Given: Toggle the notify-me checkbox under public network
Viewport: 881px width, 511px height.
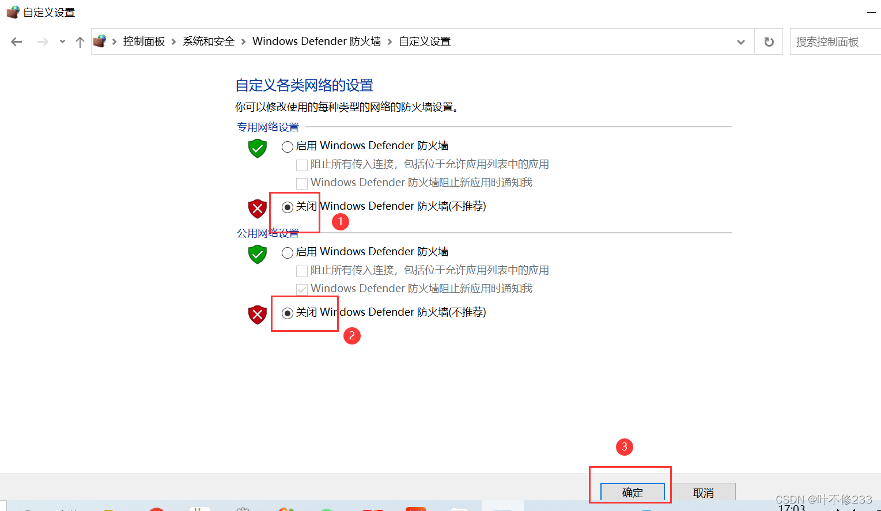Looking at the screenshot, I should [x=302, y=289].
